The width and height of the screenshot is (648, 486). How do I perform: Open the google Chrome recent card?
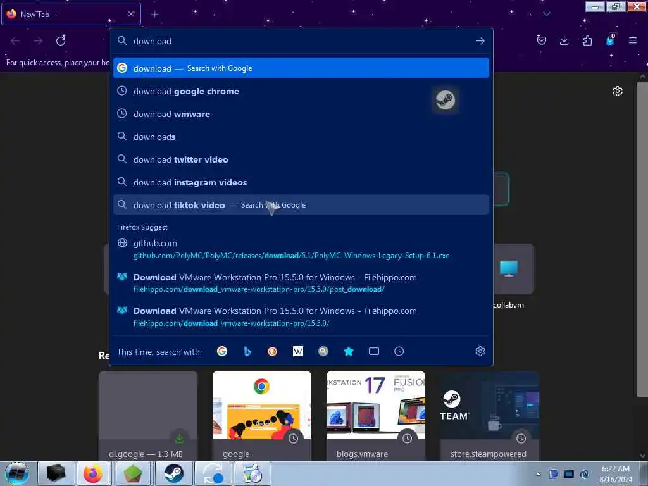261,416
